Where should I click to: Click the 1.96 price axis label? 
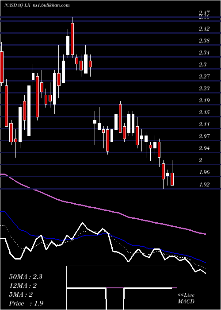pos(204,172)
